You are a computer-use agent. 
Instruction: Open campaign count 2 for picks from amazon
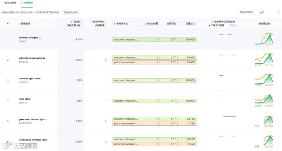[x=157, y=62]
